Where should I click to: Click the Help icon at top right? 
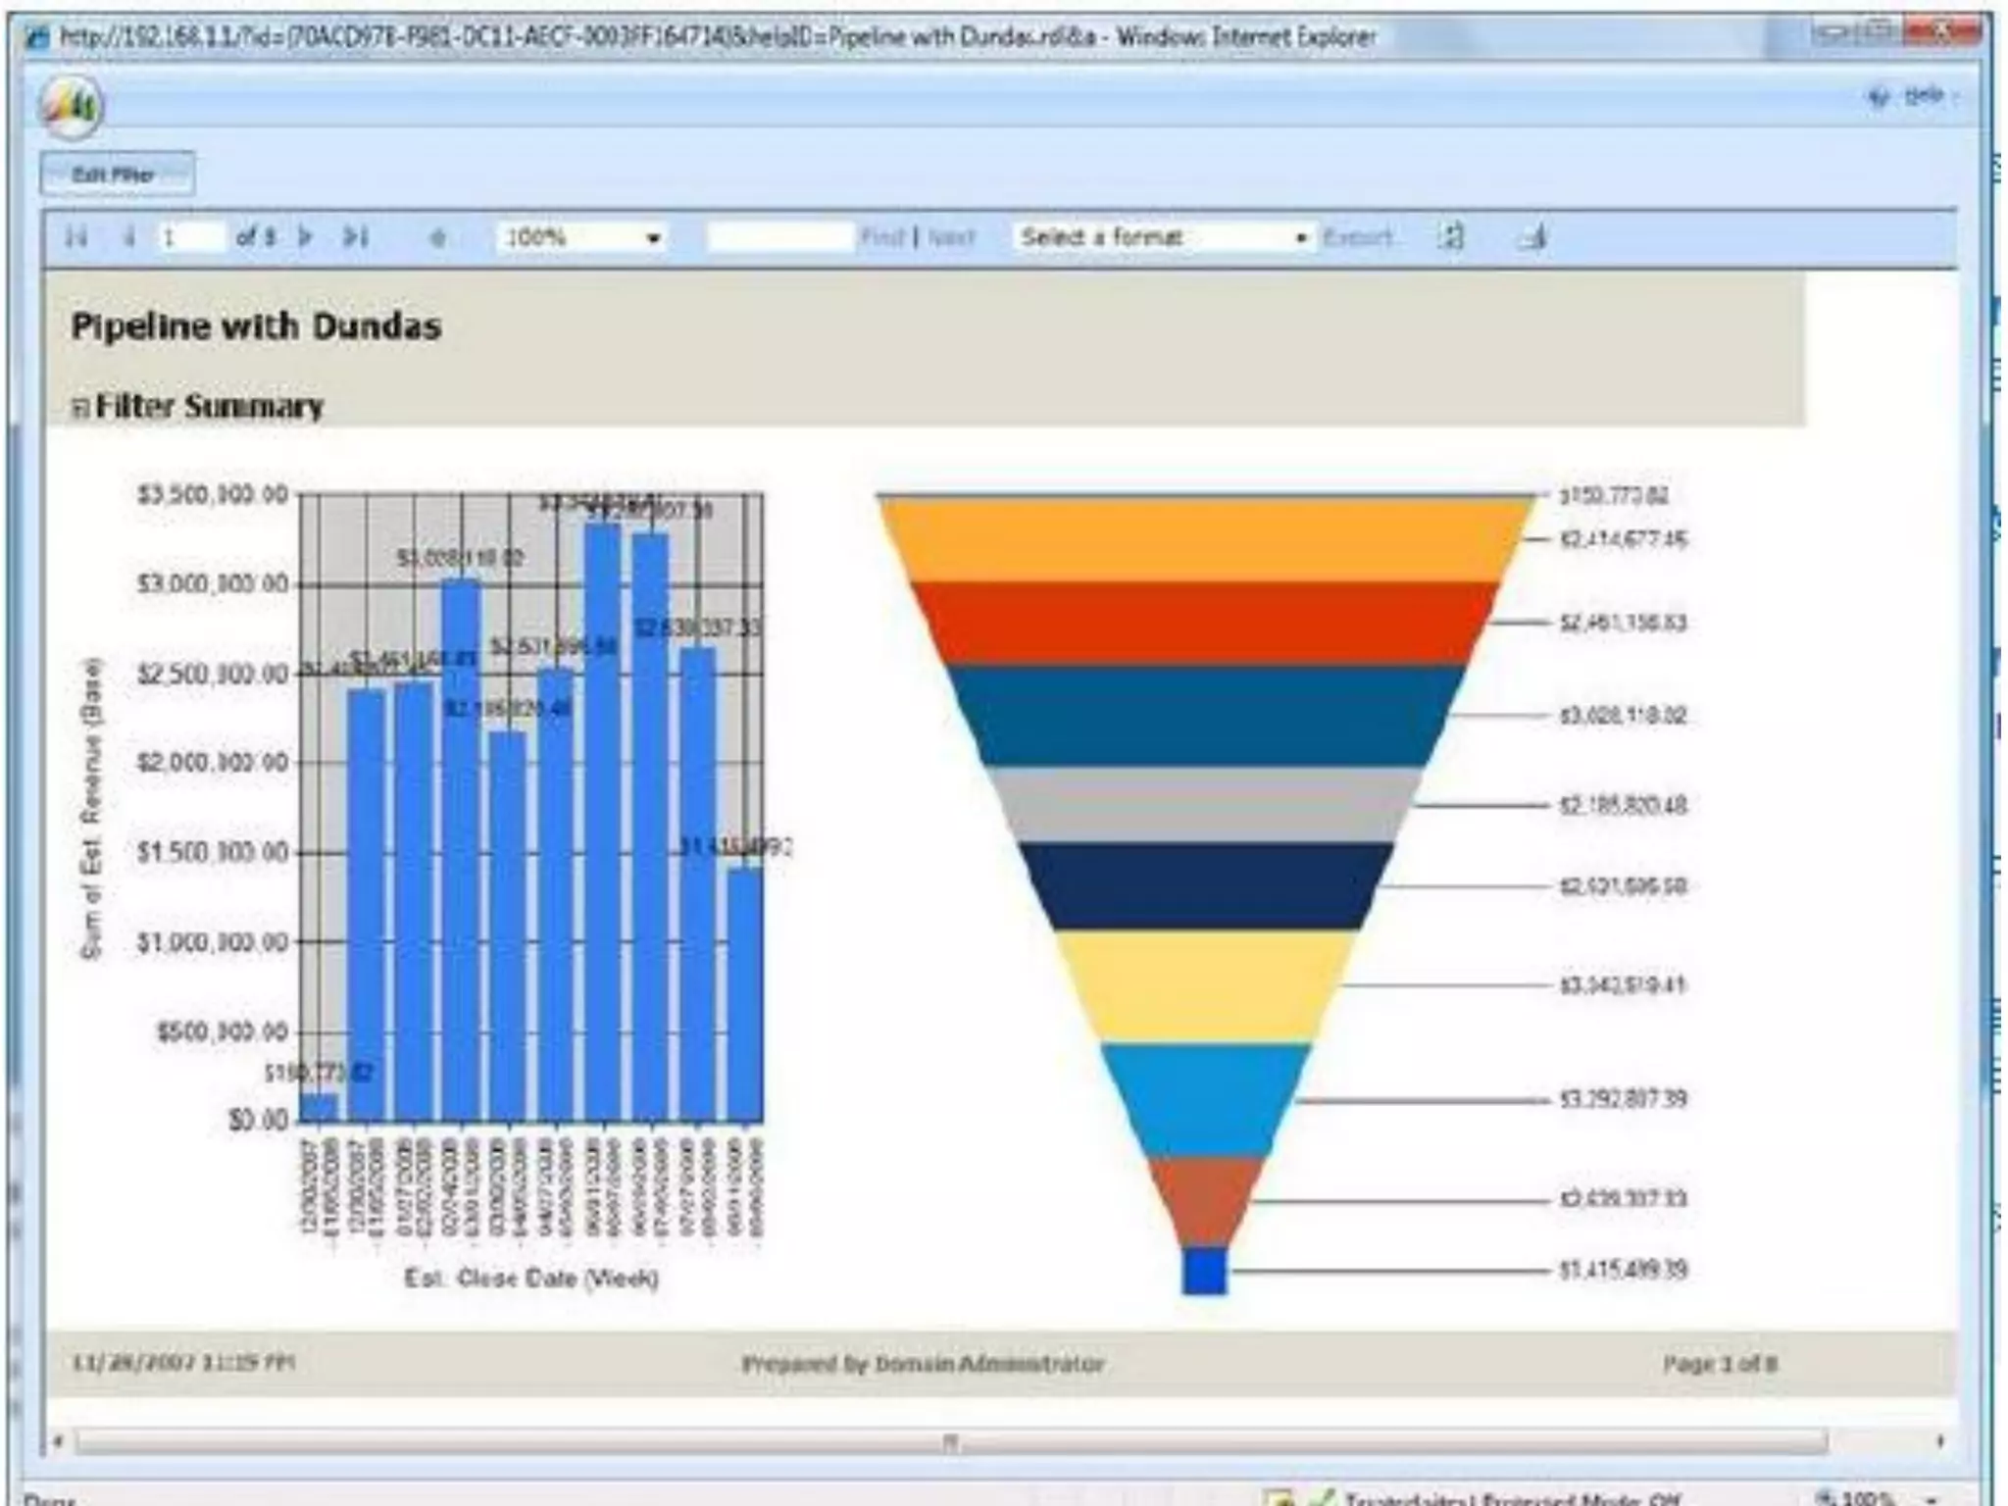click(x=1879, y=96)
